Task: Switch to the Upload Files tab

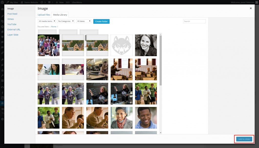Action: coord(44,15)
